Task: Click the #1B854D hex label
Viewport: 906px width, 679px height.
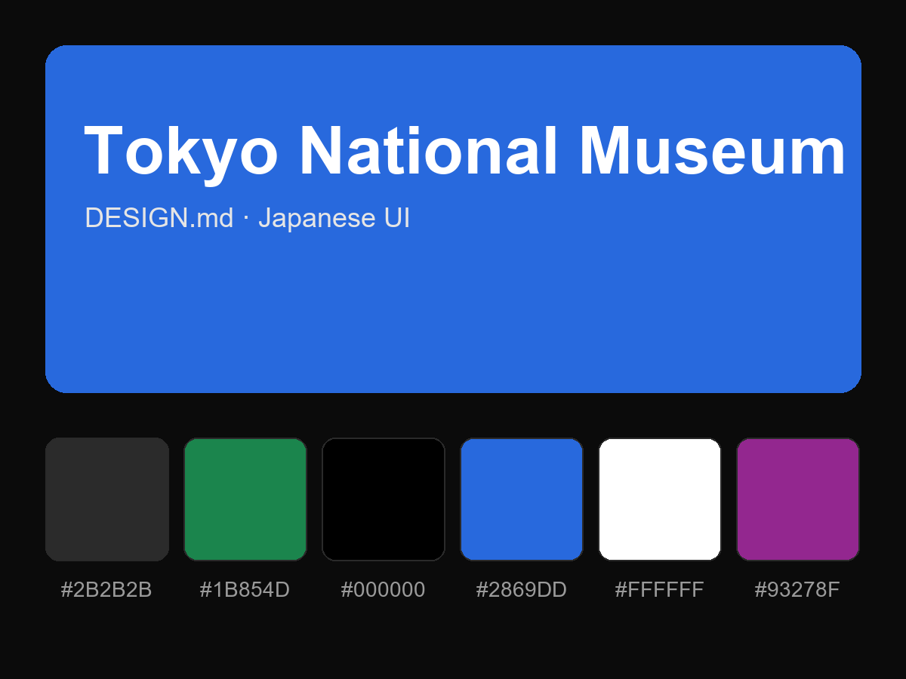Action: [x=245, y=590]
